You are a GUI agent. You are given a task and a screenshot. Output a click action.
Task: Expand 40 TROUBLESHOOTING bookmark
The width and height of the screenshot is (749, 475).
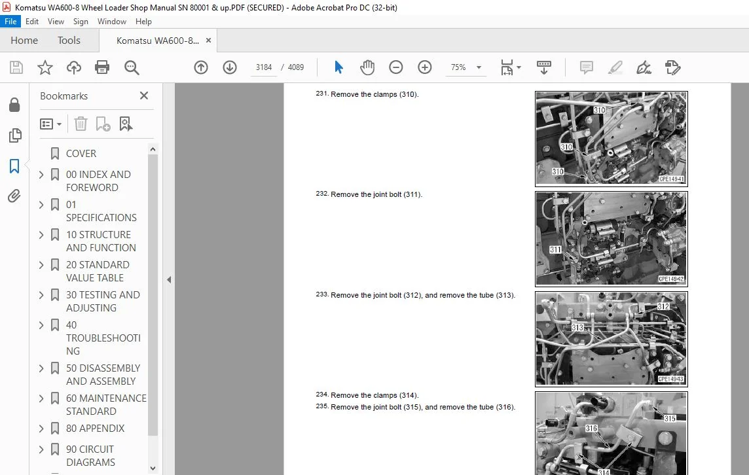tap(41, 325)
